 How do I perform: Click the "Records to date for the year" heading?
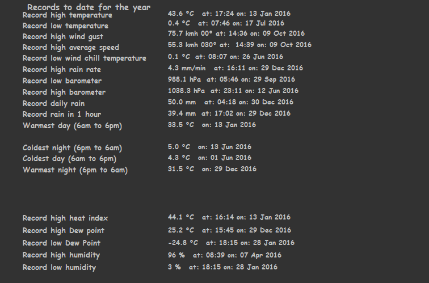coord(89,7)
